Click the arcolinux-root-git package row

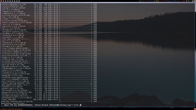click(x=49, y=54)
